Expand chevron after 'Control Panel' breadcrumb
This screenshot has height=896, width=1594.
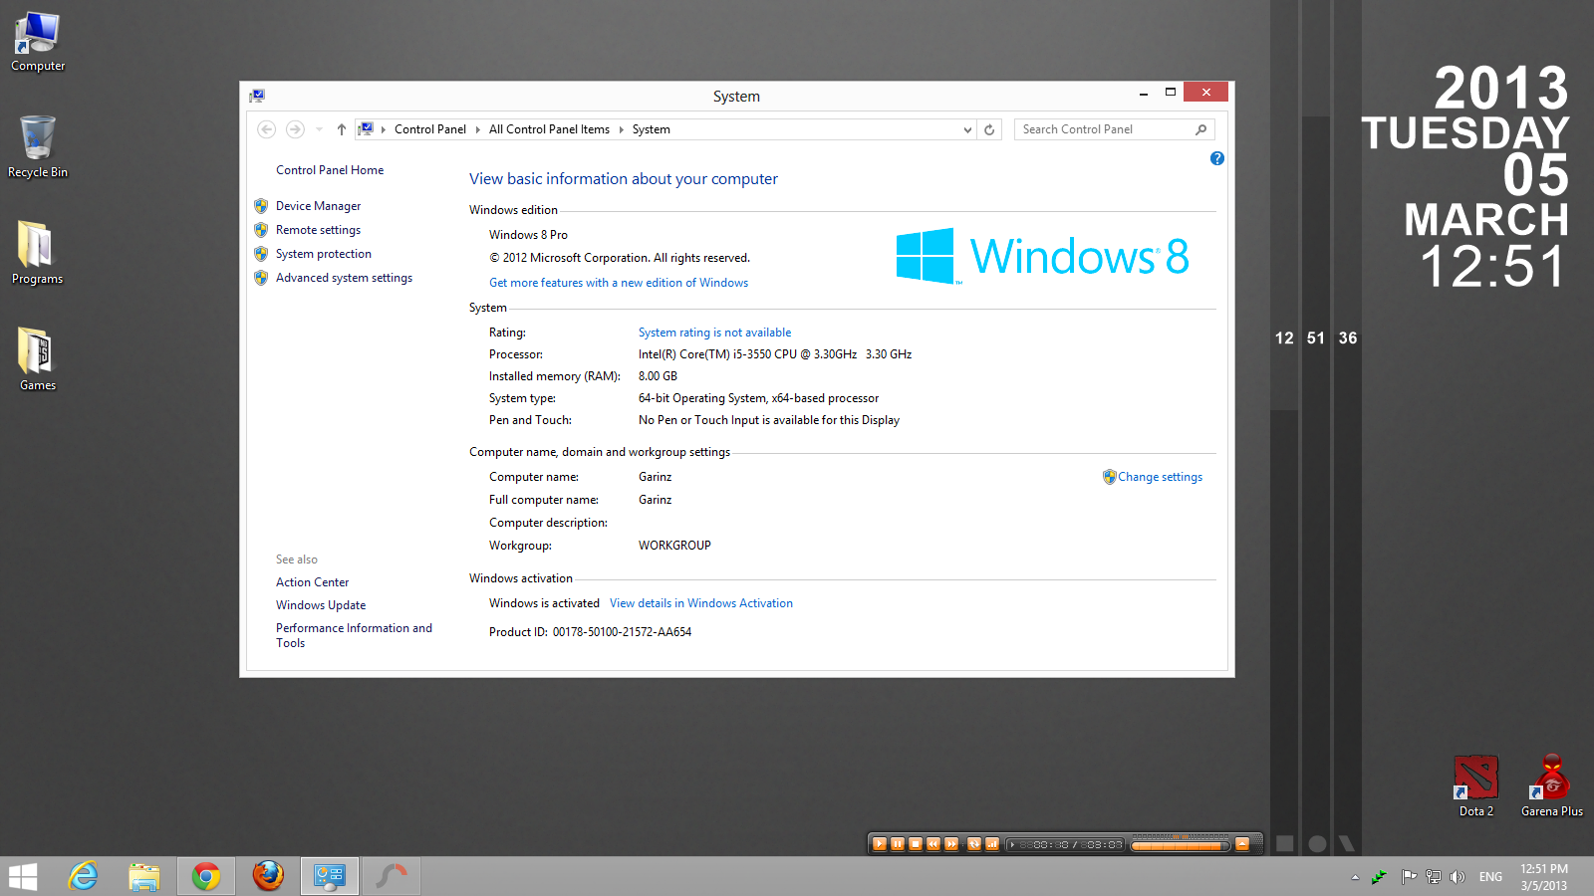point(478,129)
